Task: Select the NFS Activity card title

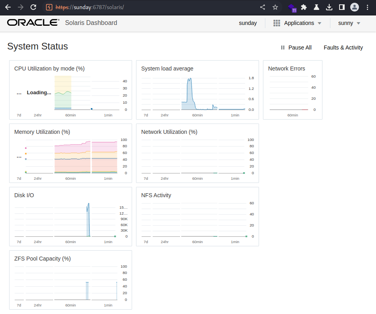Action: coord(156,195)
